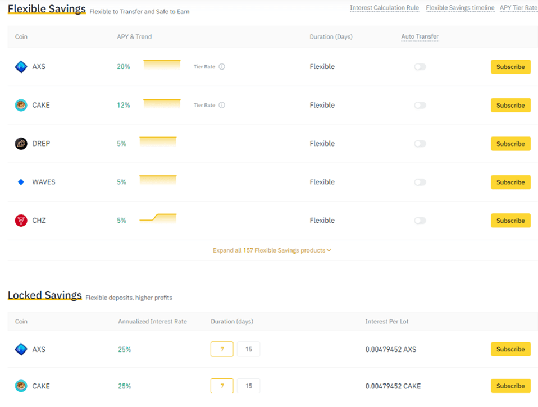Click the CAKE coin icon in Flexible Savings

click(21, 105)
